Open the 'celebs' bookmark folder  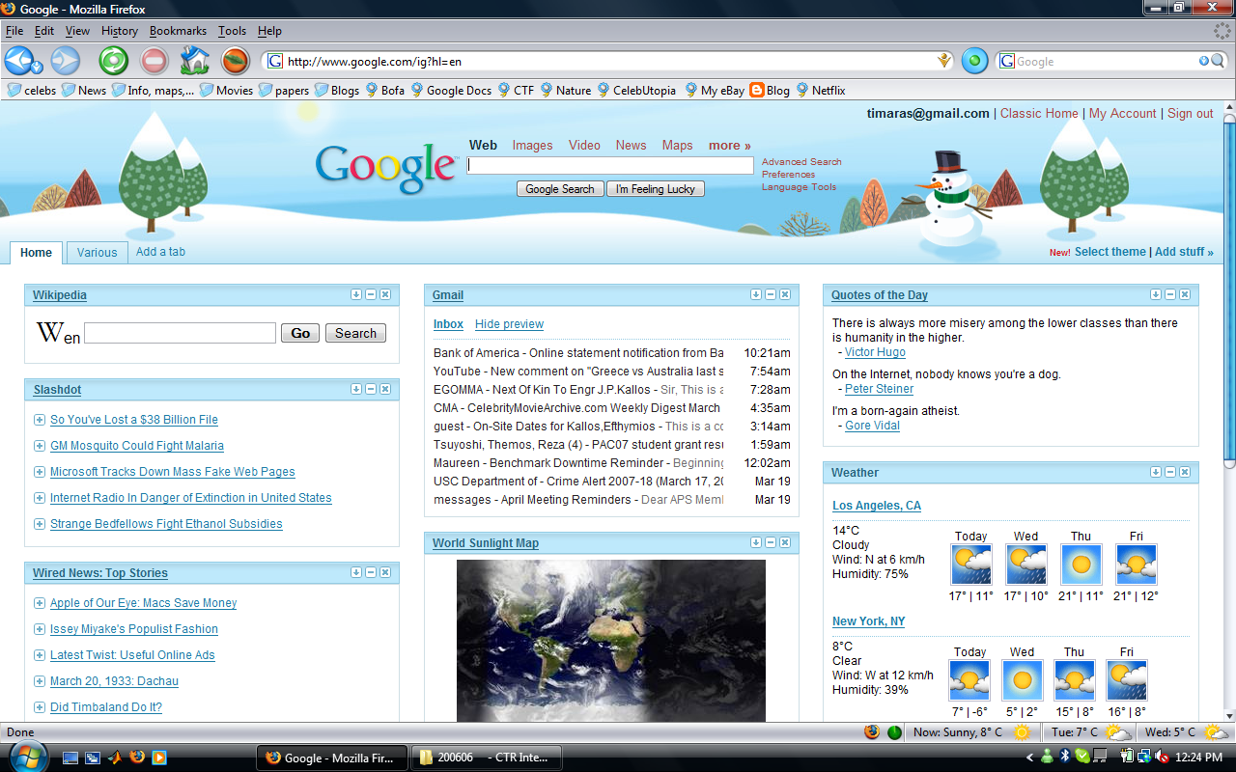coord(32,90)
